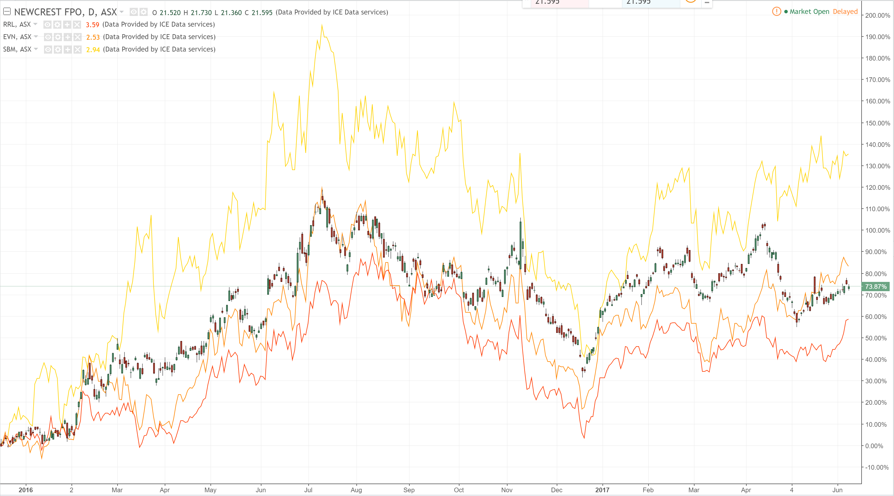The width and height of the screenshot is (894, 496).
Task: Hide the RRL comparison line
Action: 47,25
